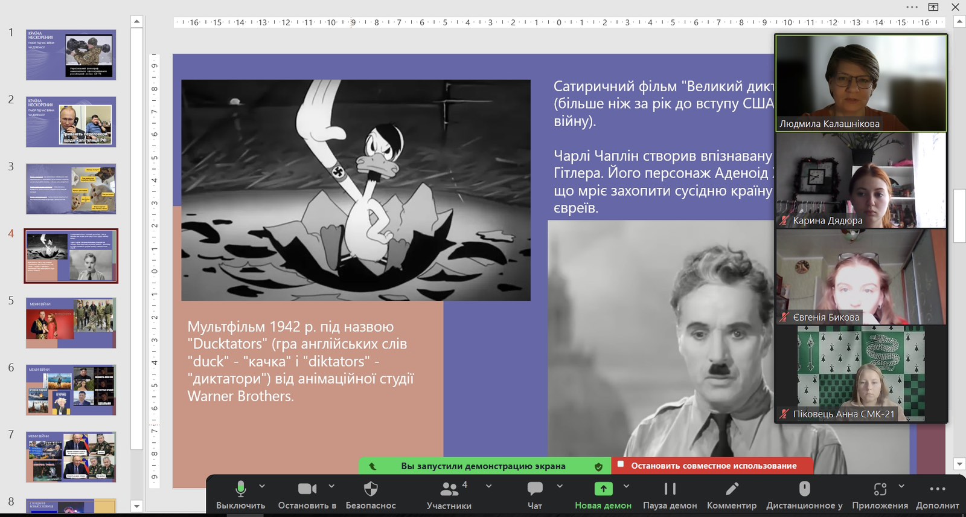Expand microphone options arrow next to Выключить

click(x=262, y=486)
